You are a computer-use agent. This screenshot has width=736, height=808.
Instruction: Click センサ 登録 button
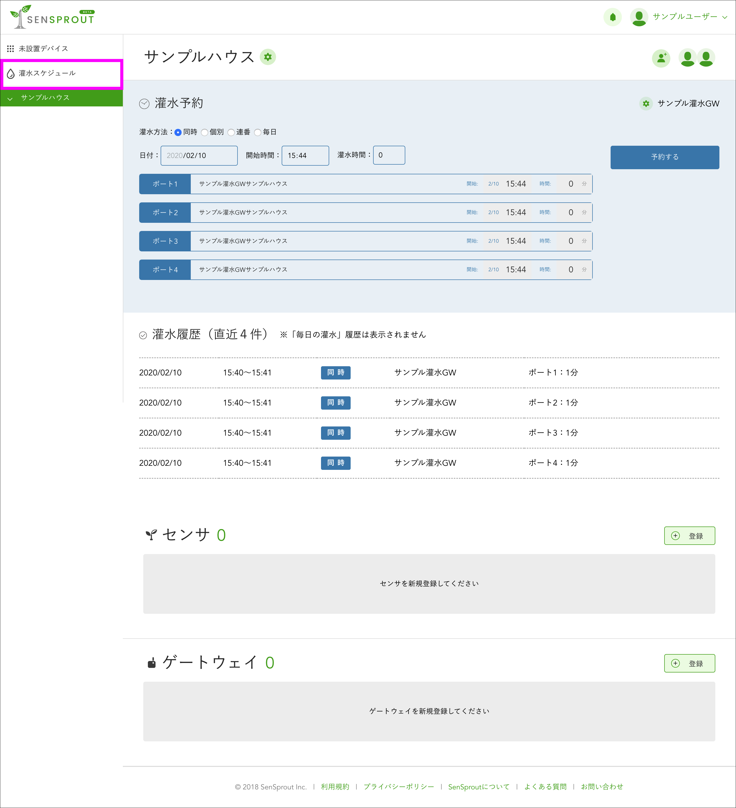click(690, 535)
